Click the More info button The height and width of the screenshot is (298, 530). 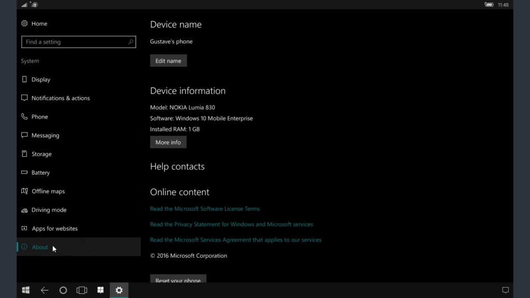(168, 142)
